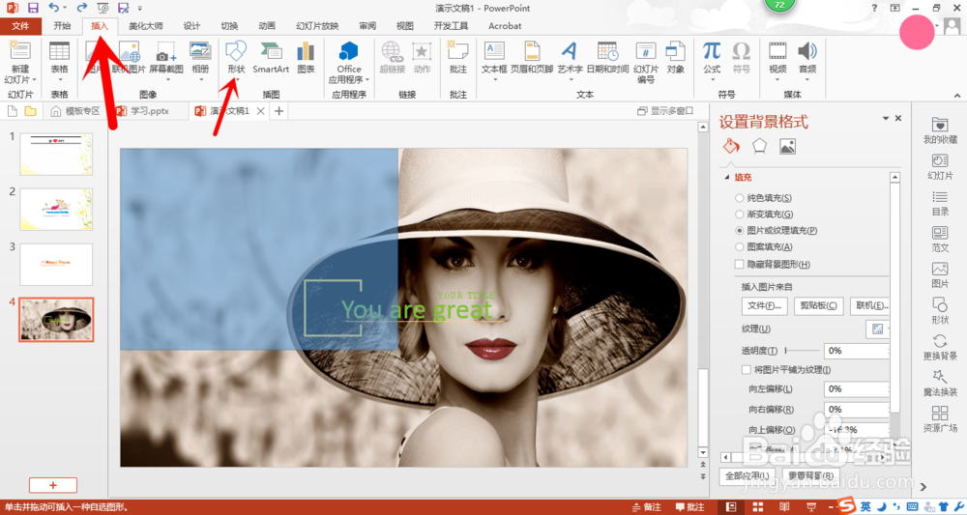
Task: Insert WordArt (艺术字)
Action: pos(570,52)
